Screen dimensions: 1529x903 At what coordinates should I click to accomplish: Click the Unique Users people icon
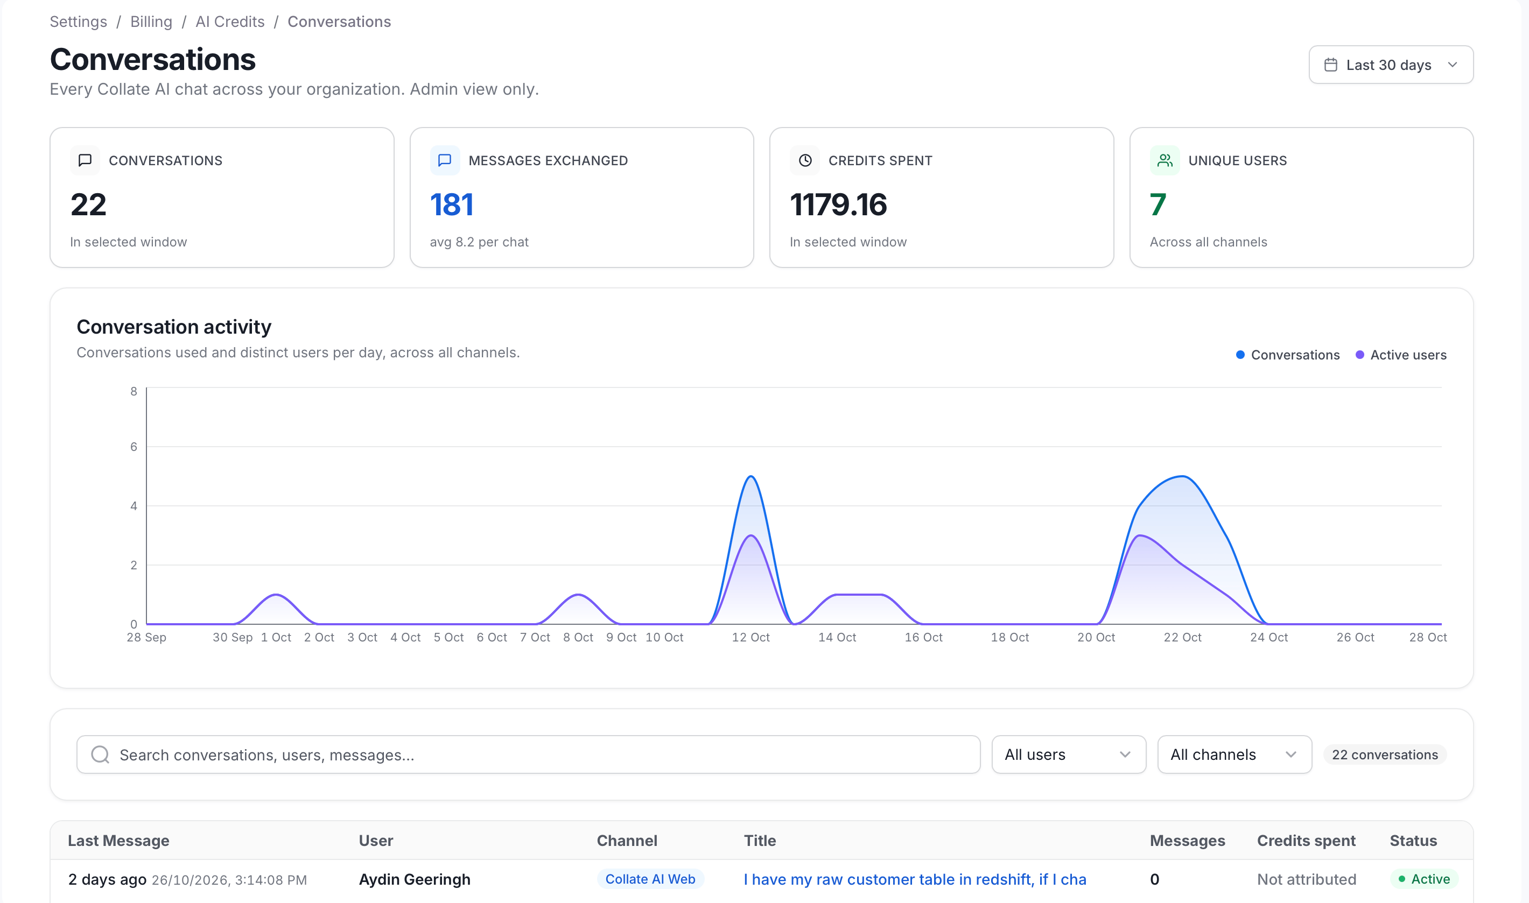1165,160
